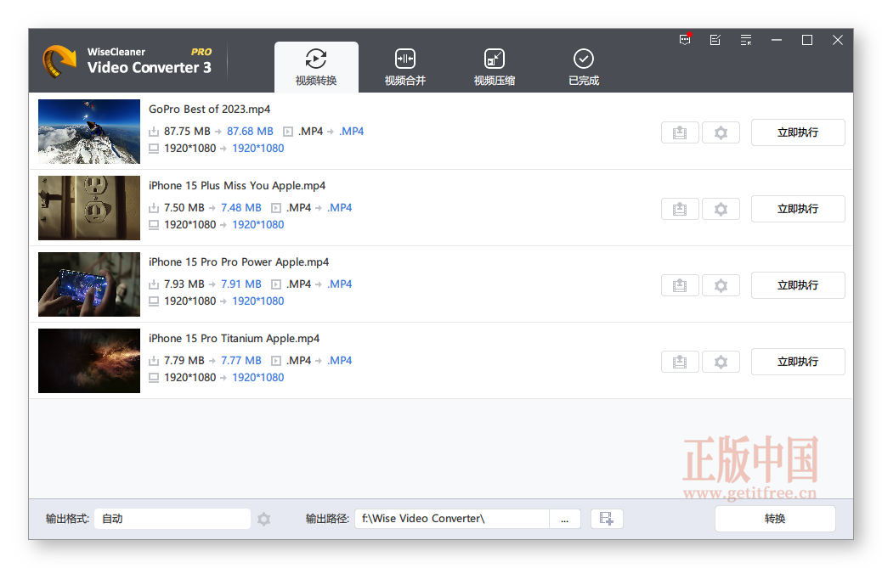Open the 已完成 tab
This screenshot has width=882, height=568.
[583, 67]
